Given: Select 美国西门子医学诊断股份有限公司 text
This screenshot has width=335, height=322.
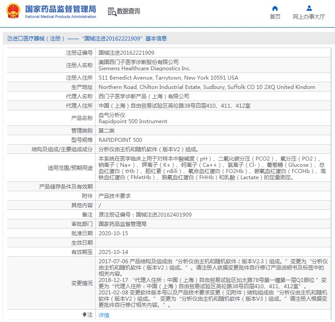Looking at the screenshot, I should click(x=138, y=62).
